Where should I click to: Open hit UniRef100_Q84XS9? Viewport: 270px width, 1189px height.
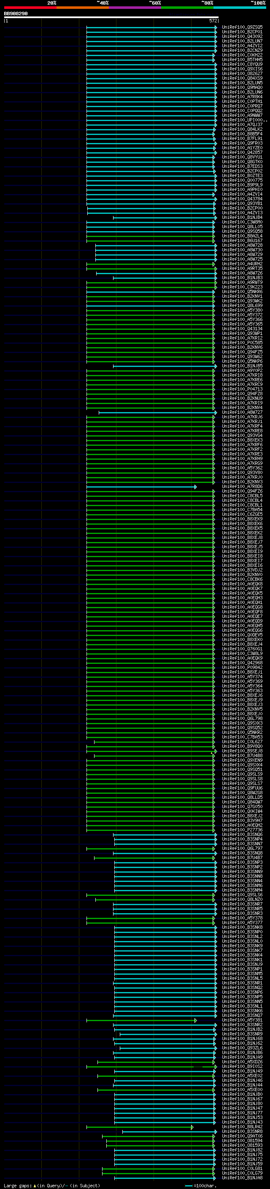(242, 78)
